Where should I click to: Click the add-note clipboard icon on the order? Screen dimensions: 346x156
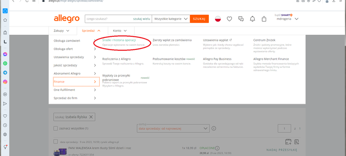(x=296, y=142)
